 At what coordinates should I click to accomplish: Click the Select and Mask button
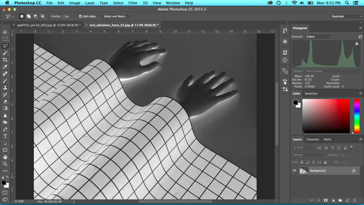(115, 16)
